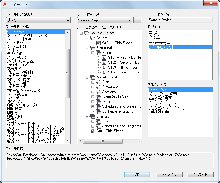Click the Architectural subset icon
This screenshot has height=183, width=220.
click(93, 77)
